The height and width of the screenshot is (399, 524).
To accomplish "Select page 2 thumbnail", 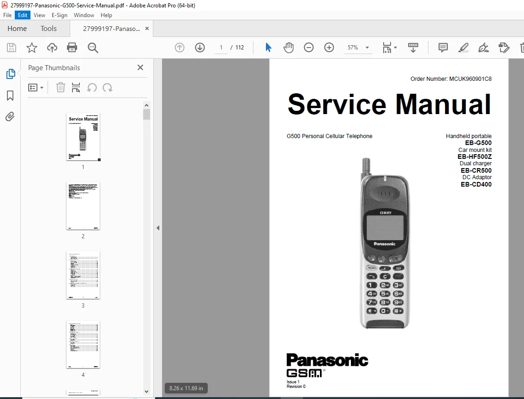I will (x=83, y=206).
